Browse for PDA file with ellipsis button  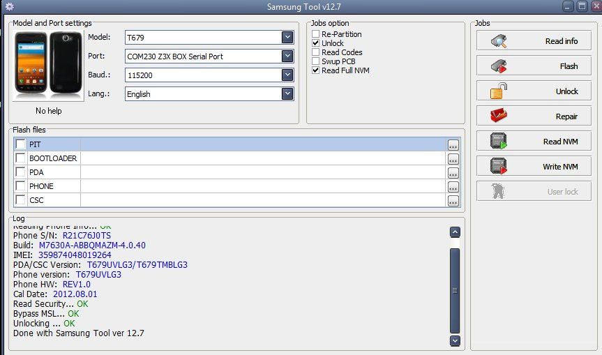coord(453,173)
